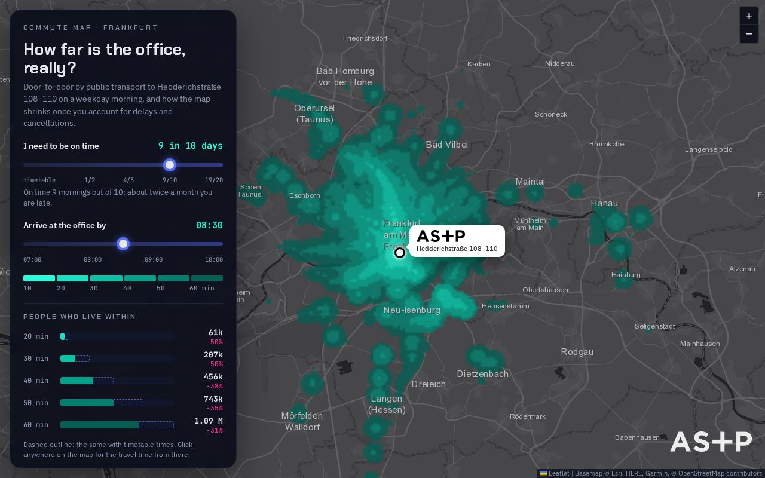Click the 60 min population bar

tap(117, 425)
